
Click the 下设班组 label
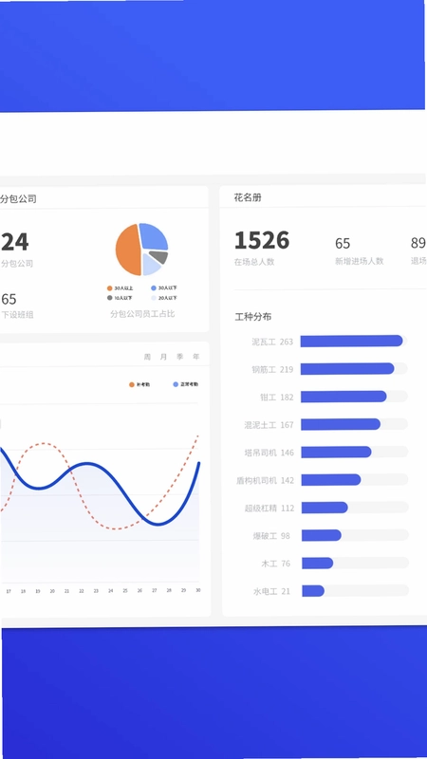pyautogui.click(x=17, y=315)
